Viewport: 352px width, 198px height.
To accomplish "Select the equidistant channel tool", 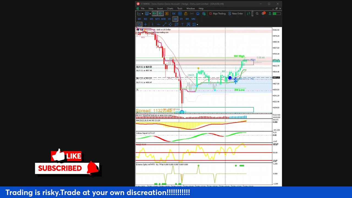I will coord(170,24).
